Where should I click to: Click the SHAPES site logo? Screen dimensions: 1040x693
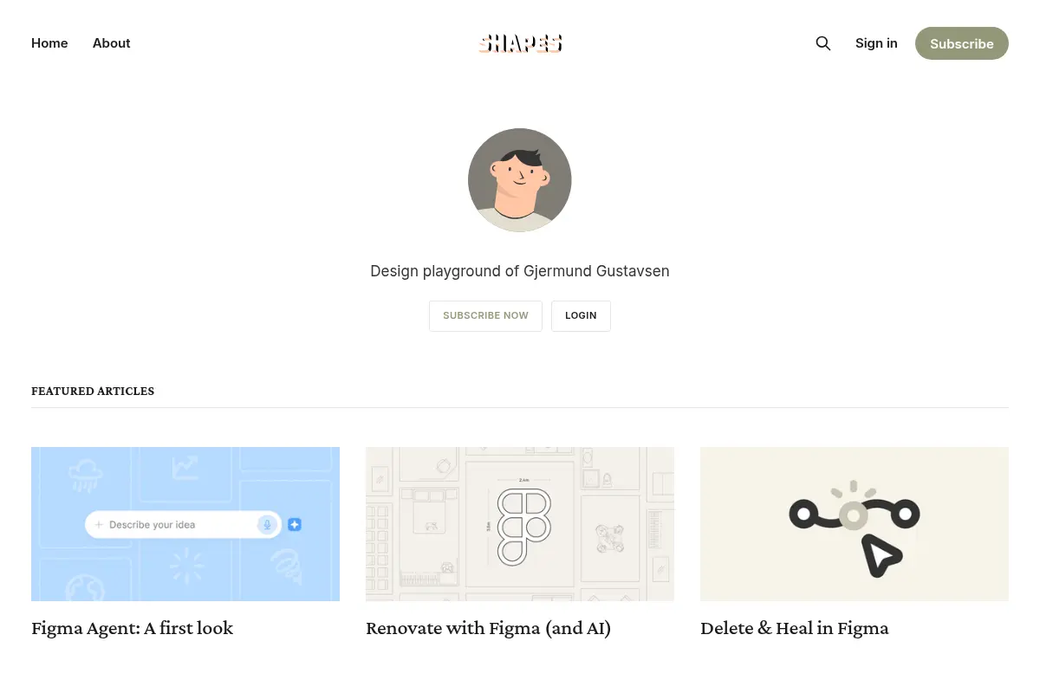pyautogui.click(x=520, y=43)
